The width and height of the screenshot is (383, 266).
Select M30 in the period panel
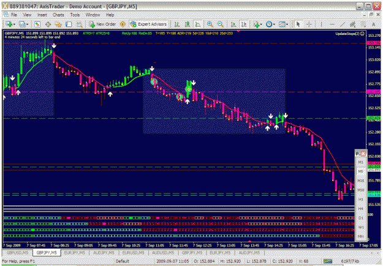click(x=360, y=190)
